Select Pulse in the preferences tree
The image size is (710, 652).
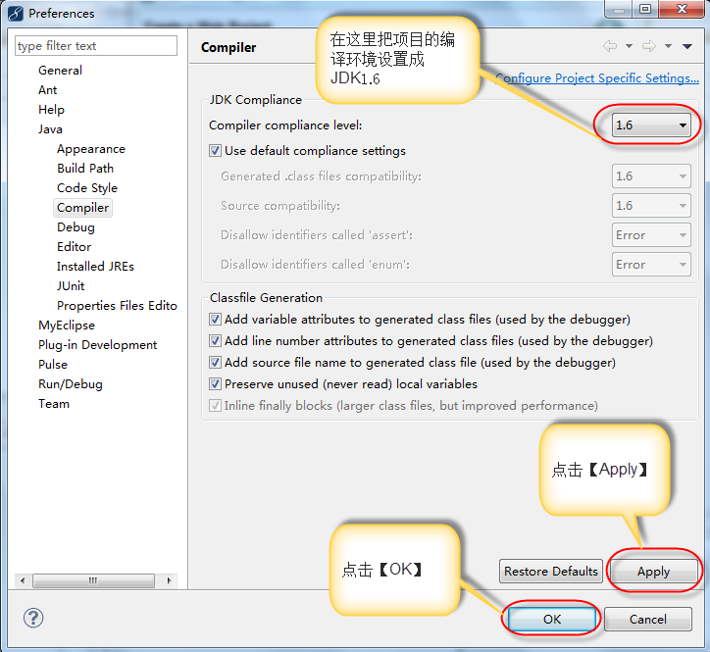[53, 365]
